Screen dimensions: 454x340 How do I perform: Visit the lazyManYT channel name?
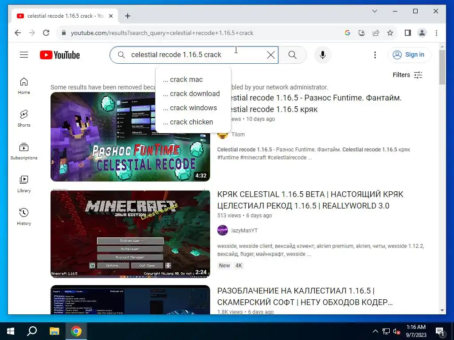pos(244,231)
